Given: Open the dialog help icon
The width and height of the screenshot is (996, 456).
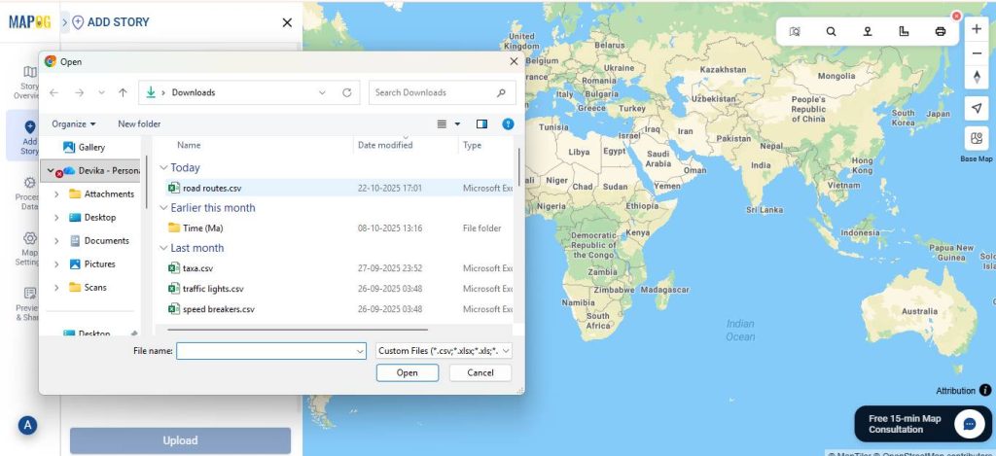Looking at the screenshot, I should pos(508,123).
